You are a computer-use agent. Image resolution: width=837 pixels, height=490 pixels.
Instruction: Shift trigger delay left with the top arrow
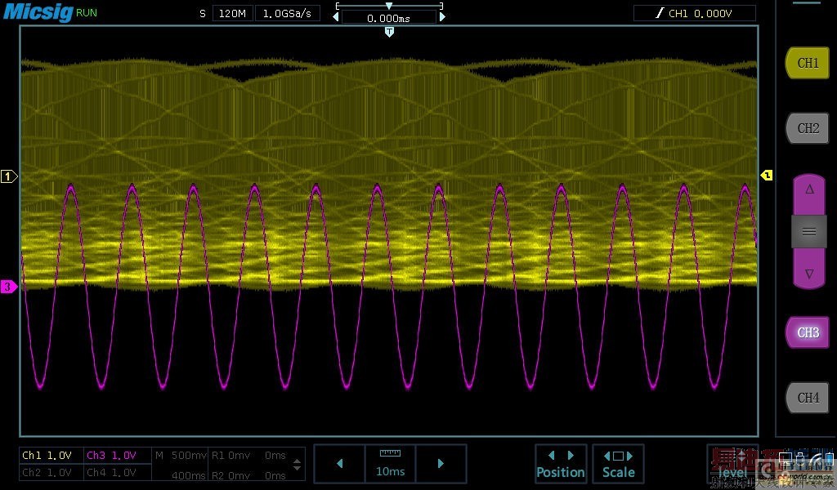[335, 17]
